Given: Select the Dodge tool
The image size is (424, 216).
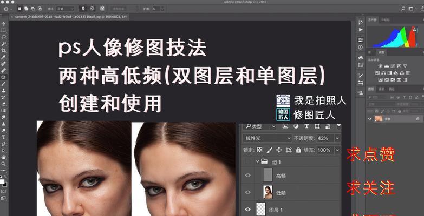Looking at the screenshot, I should [x=4, y=130].
